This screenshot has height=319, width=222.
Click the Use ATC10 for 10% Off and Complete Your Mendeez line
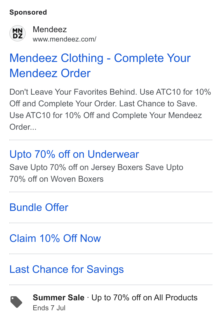pos(106,115)
